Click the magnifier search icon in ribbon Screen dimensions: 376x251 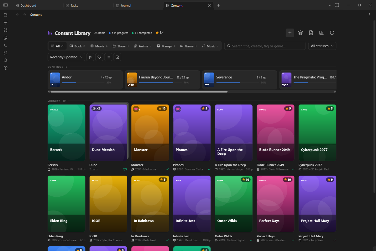coord(5,60)
